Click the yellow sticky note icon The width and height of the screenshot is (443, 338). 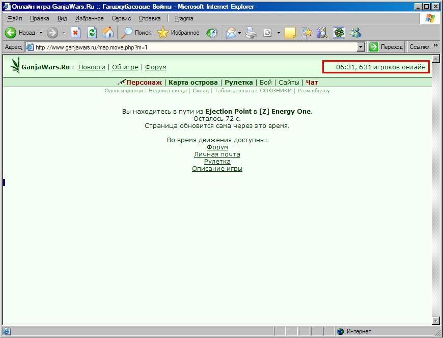(290, 33)
